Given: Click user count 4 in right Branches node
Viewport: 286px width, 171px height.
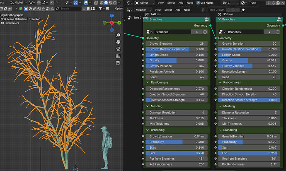Looking at the screenshot, I should click(x=269, y=32).
